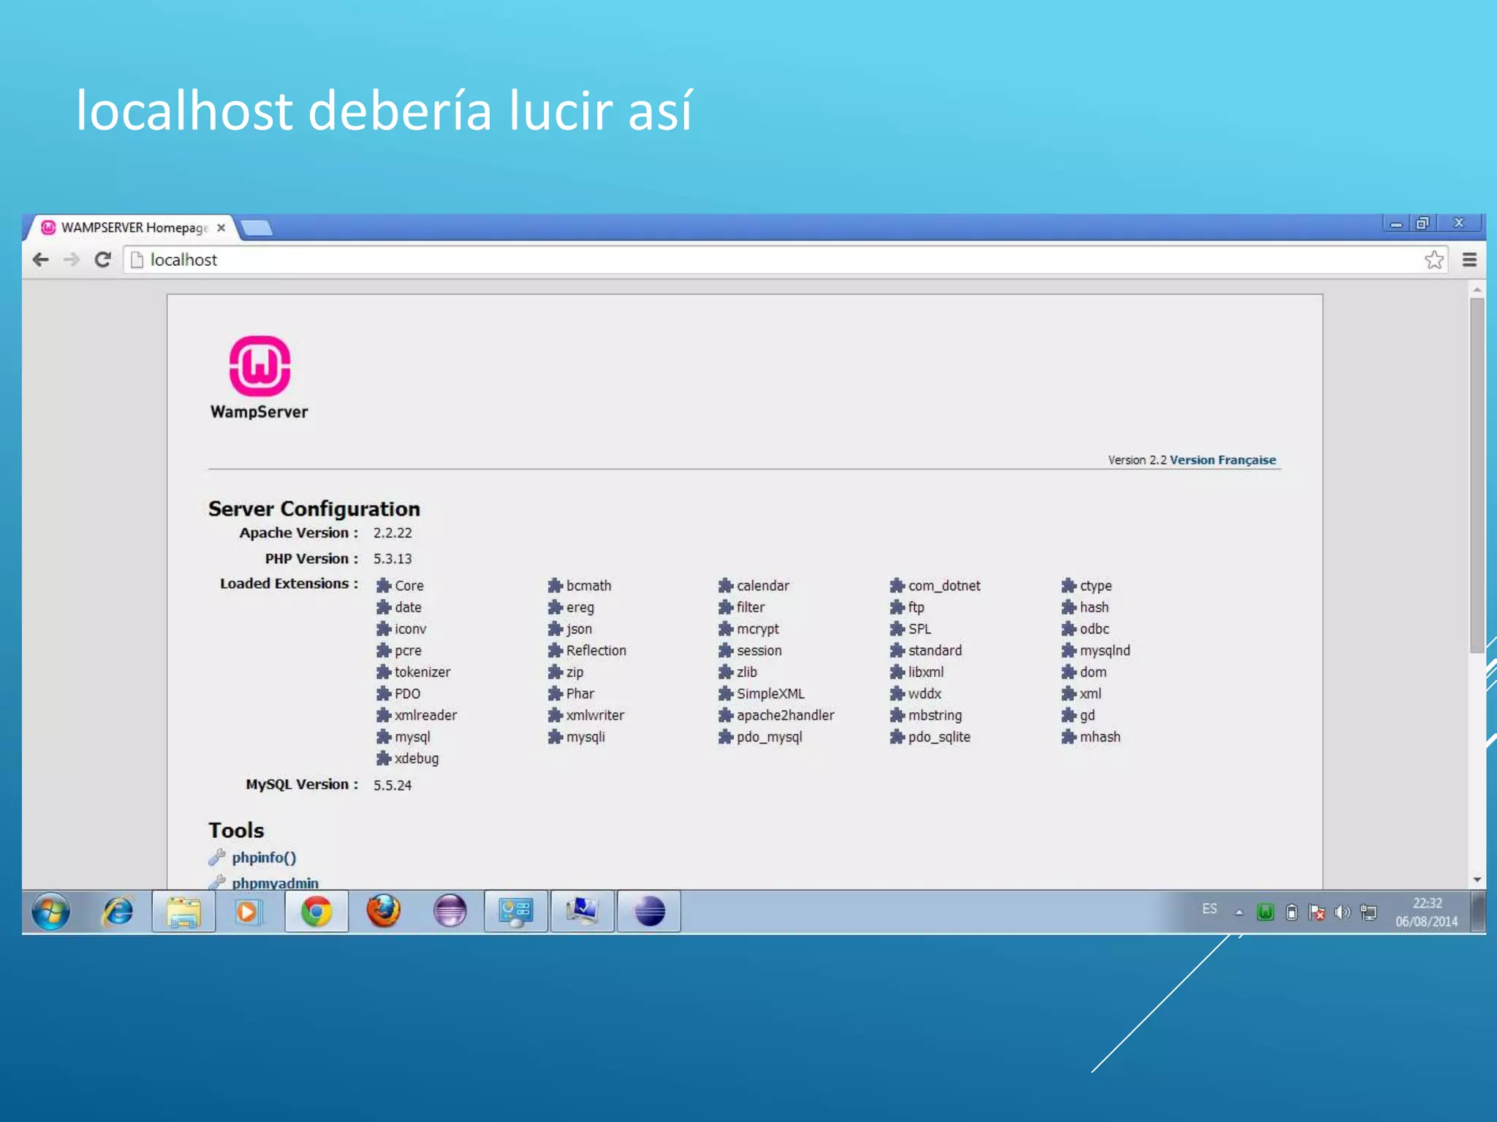Go back with the browser back arrow

tap(41, 259)
